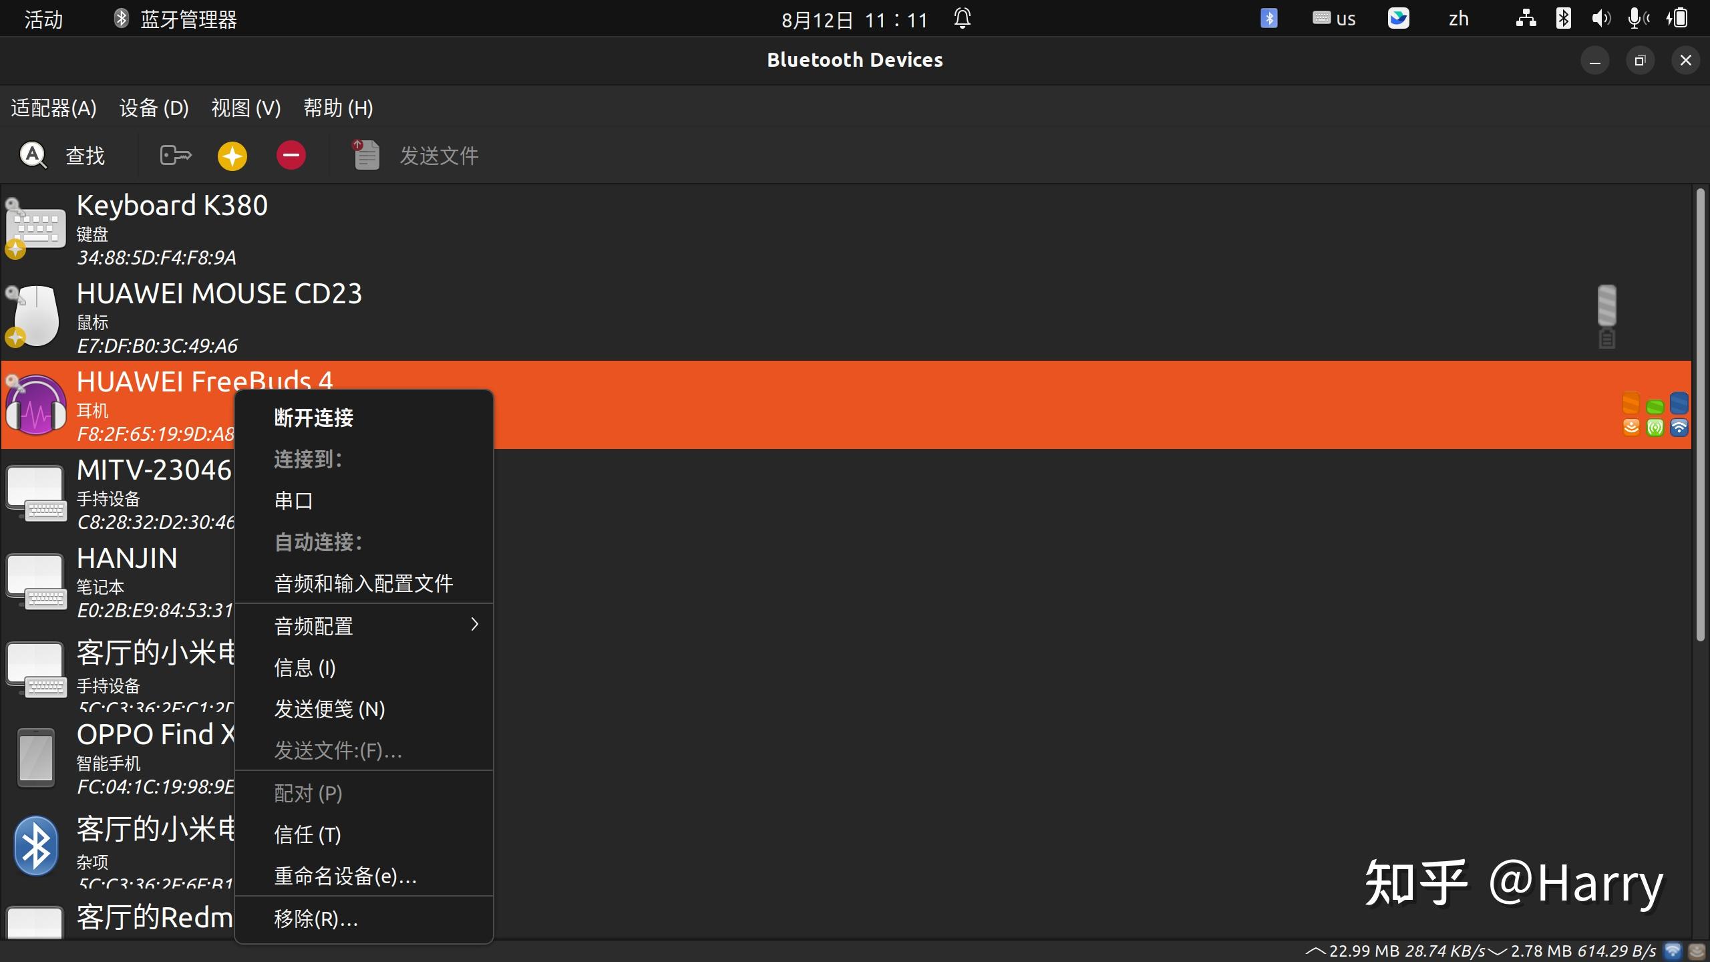Open the volume speaker icon in top bar
This screenshot has height=962, width=1710.
1601,19
